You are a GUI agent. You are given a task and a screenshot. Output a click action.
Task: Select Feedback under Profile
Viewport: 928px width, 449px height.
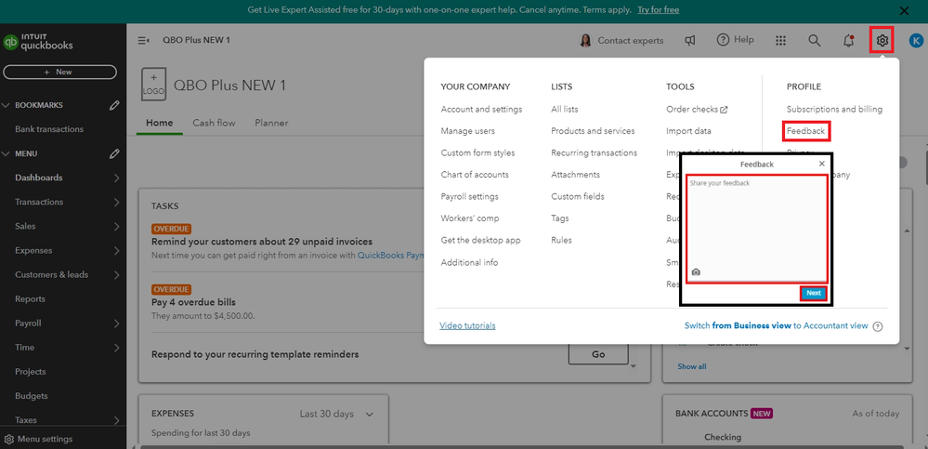tap(805, 131)
